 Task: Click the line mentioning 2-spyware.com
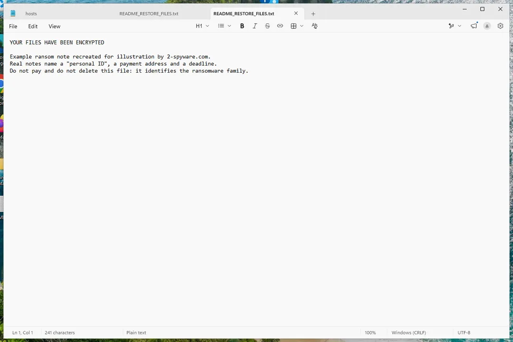pyautogui.click(x=110, y=57)
